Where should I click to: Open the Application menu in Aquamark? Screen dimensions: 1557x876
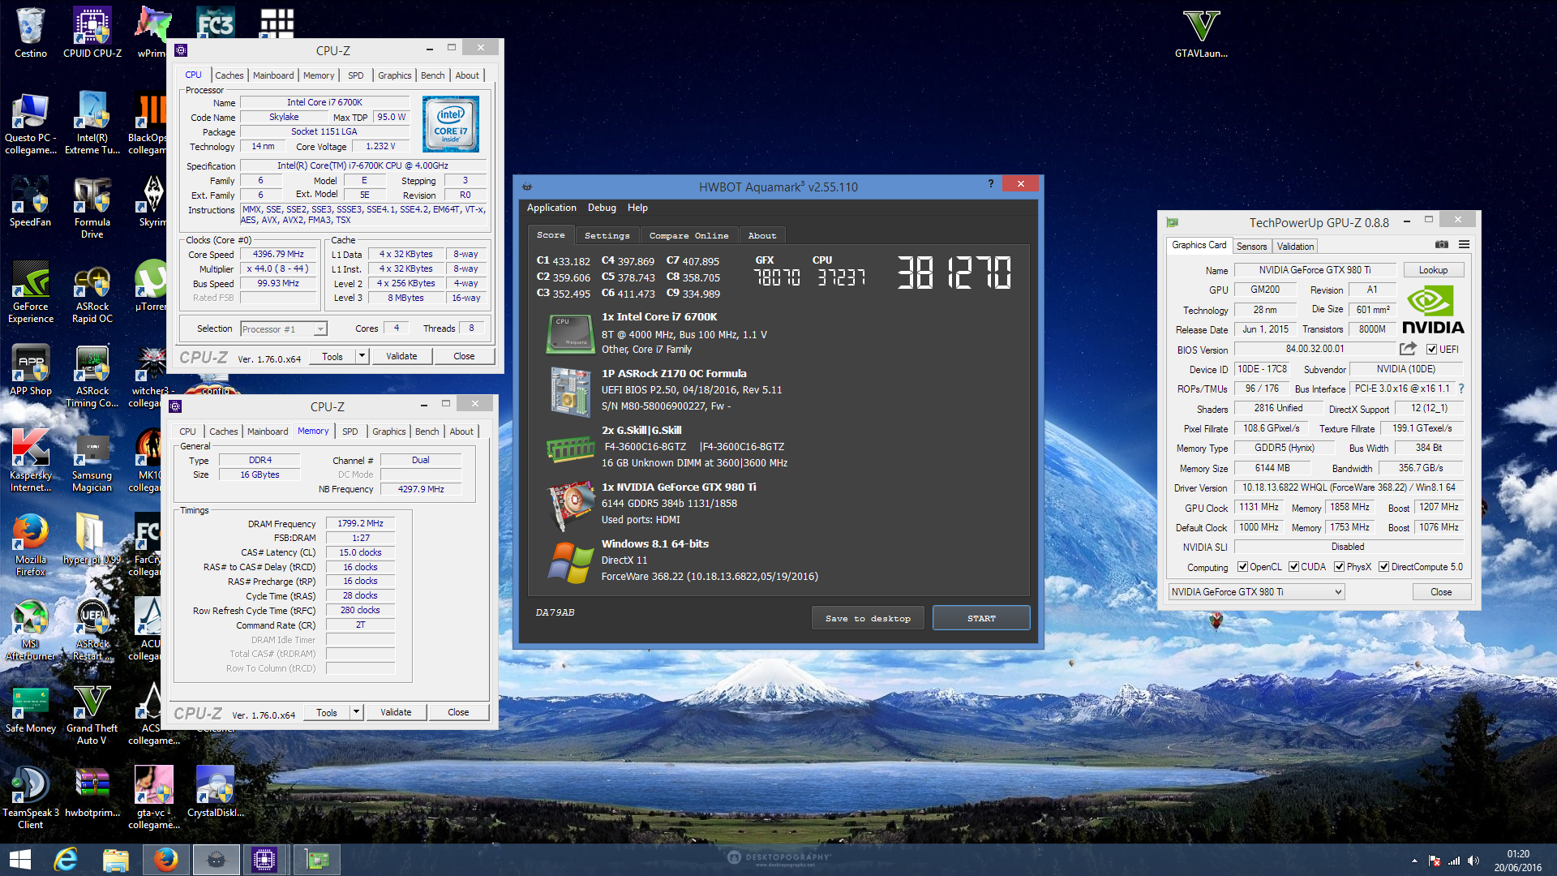coord(551,208)
